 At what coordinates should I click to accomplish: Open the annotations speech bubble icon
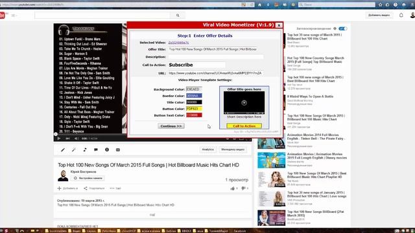pos(96,150)
